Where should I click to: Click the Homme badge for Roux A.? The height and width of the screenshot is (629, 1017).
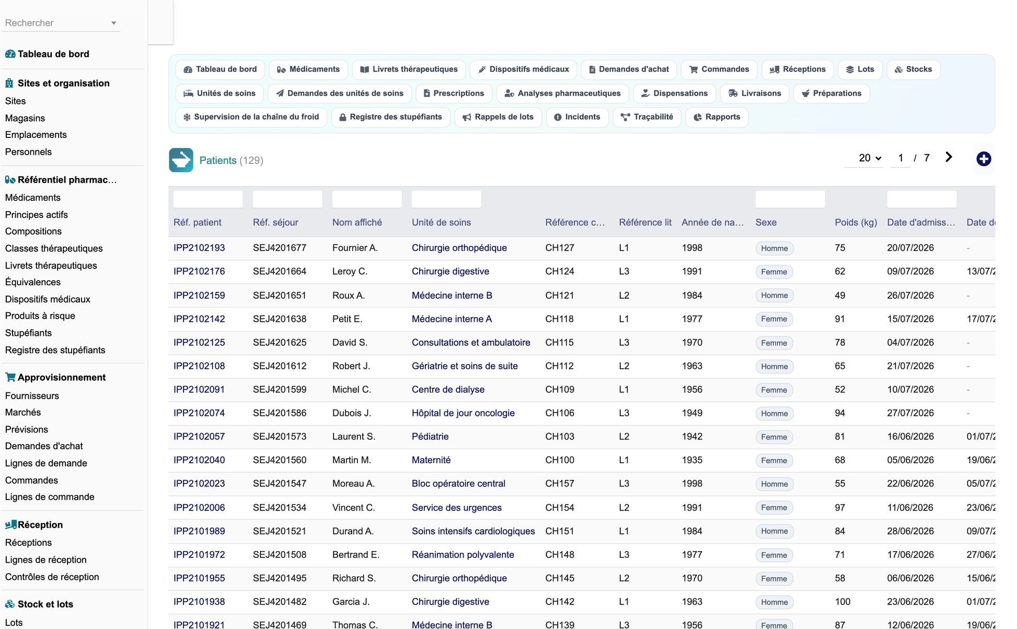(x=775, y=296)
